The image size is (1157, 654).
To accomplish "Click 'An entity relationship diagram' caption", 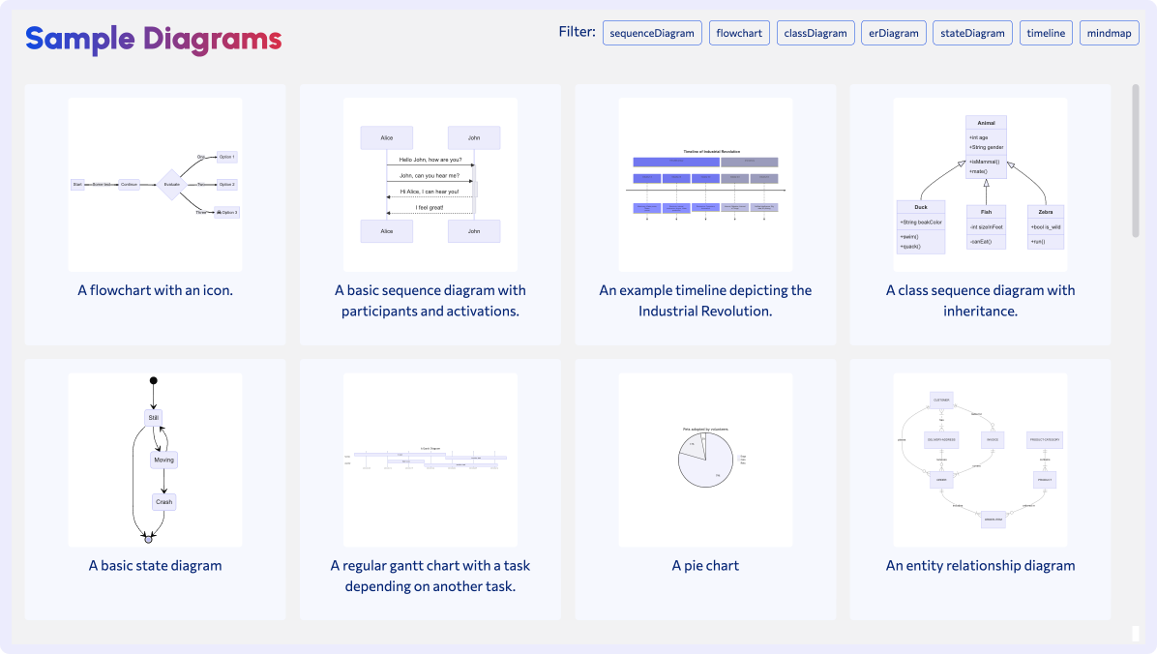I will [980, 566].
